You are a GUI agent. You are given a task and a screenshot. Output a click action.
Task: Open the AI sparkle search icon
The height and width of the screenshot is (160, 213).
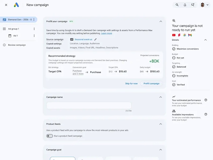click(193, 5)
